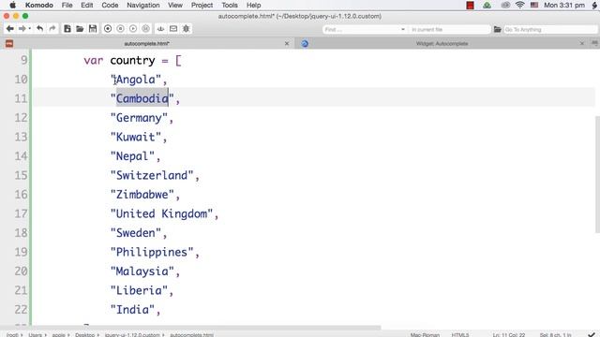Click in the Find search field
The width and height of the screenshot is (600, 337).
point(361,29)
